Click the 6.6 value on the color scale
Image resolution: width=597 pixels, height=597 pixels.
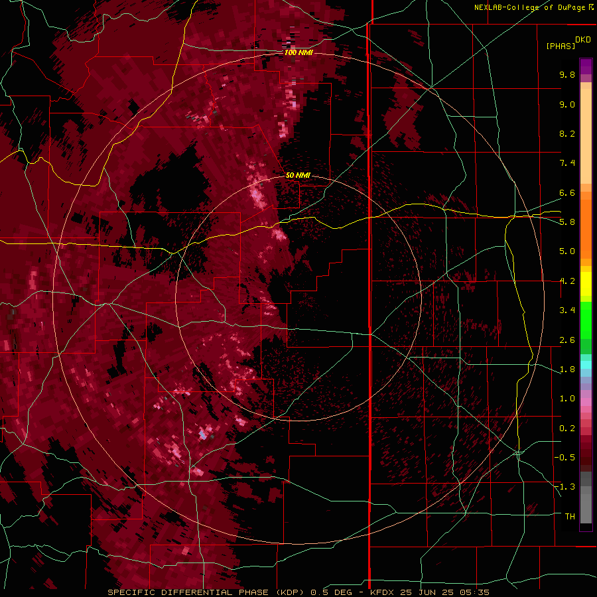567,192
